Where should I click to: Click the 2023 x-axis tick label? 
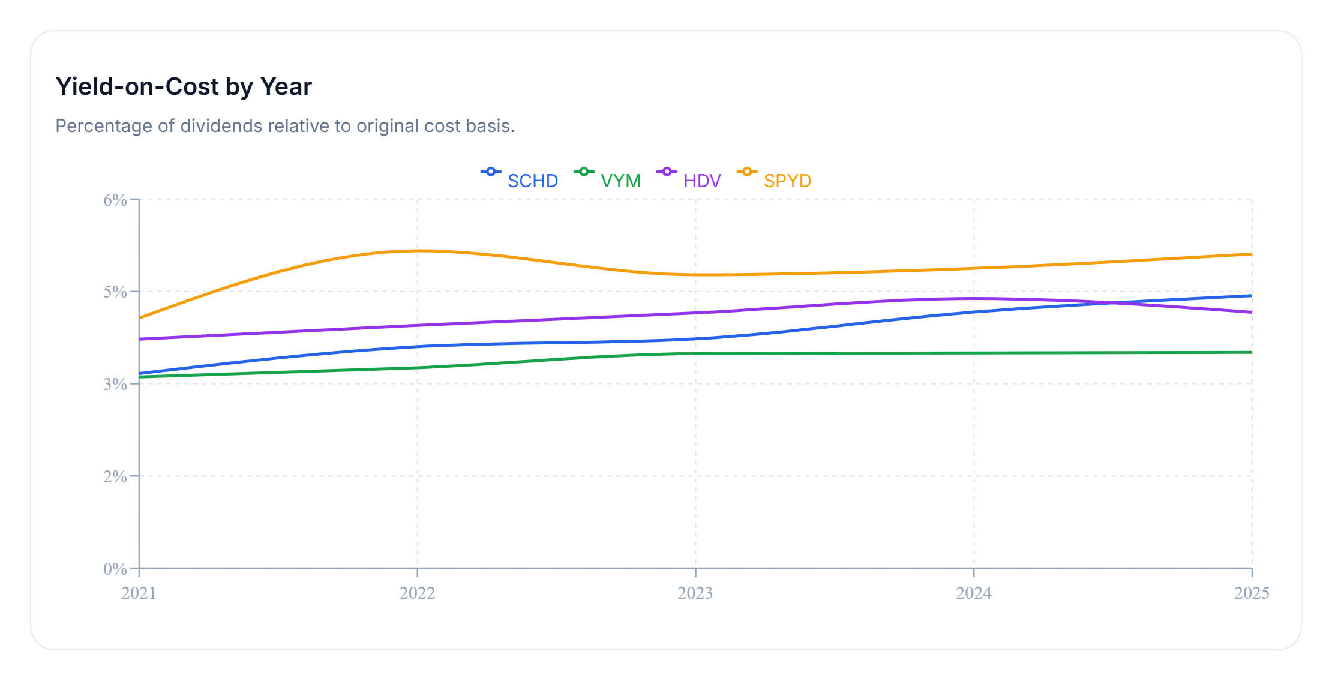click(x=695, y=593)
